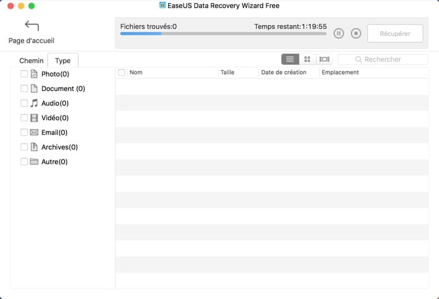Viewport: 439px width, 299px height.
Task: Switch to cover flow preview view
Action: 324,60
